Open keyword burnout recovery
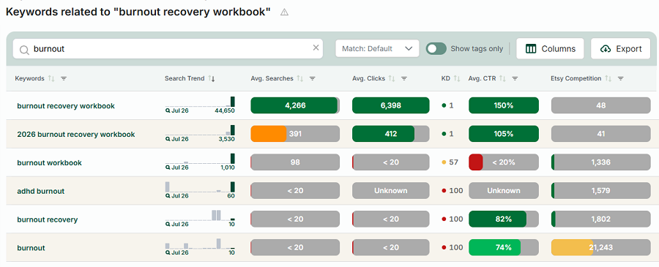This screenshot has width=659, height=267. click(x=48, y=219)
